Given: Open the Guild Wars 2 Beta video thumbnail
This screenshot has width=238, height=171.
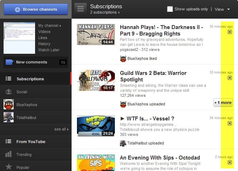Looking at the screenshot, I should click(96, 80).
